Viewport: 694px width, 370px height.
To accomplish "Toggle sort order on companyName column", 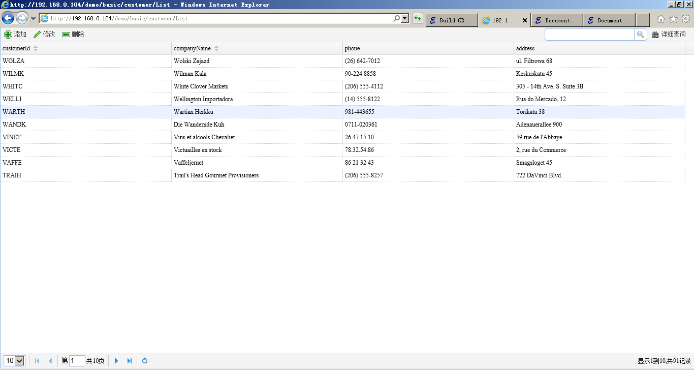I will click(x=217, y=48).
